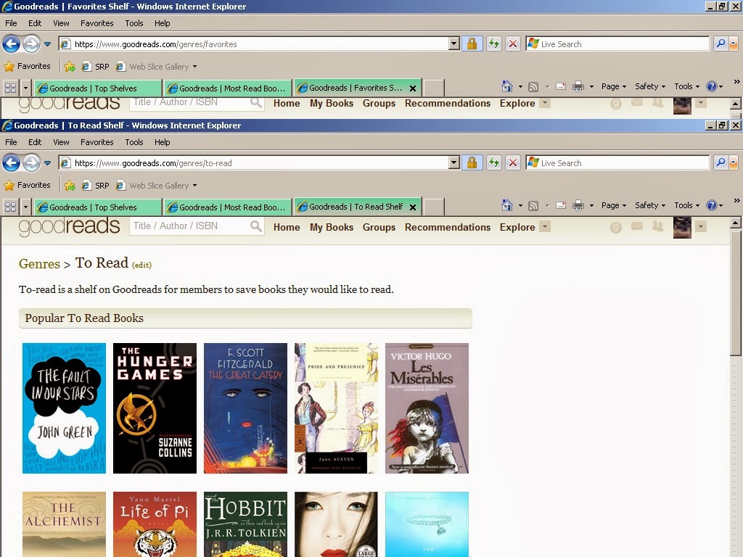The width and height of the screenshot is (743, 557).
Task: Expand address bar dropdown in To Read window
Action: pyautogui.click(x=454, y=163)
